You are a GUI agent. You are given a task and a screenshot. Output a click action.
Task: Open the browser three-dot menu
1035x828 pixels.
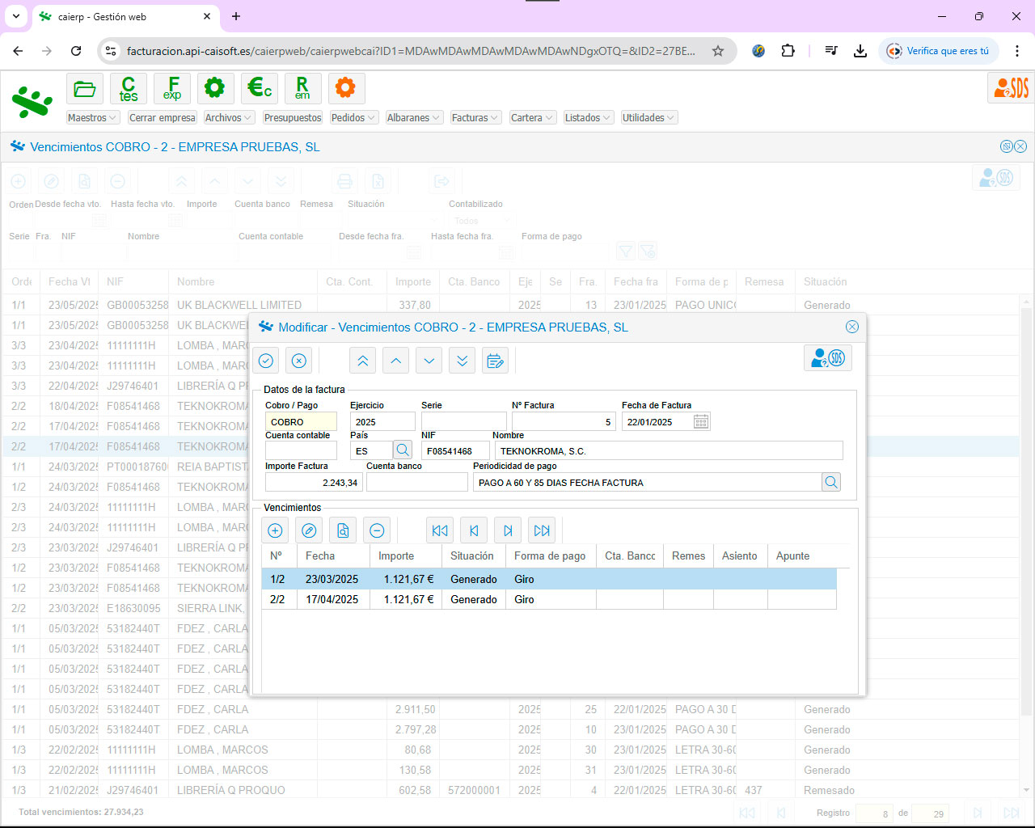click(x=1016, y=51)
